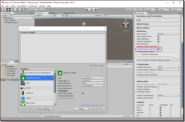Select the Rotate tool
The image size is (185, 122).
(x=13, y=10)
